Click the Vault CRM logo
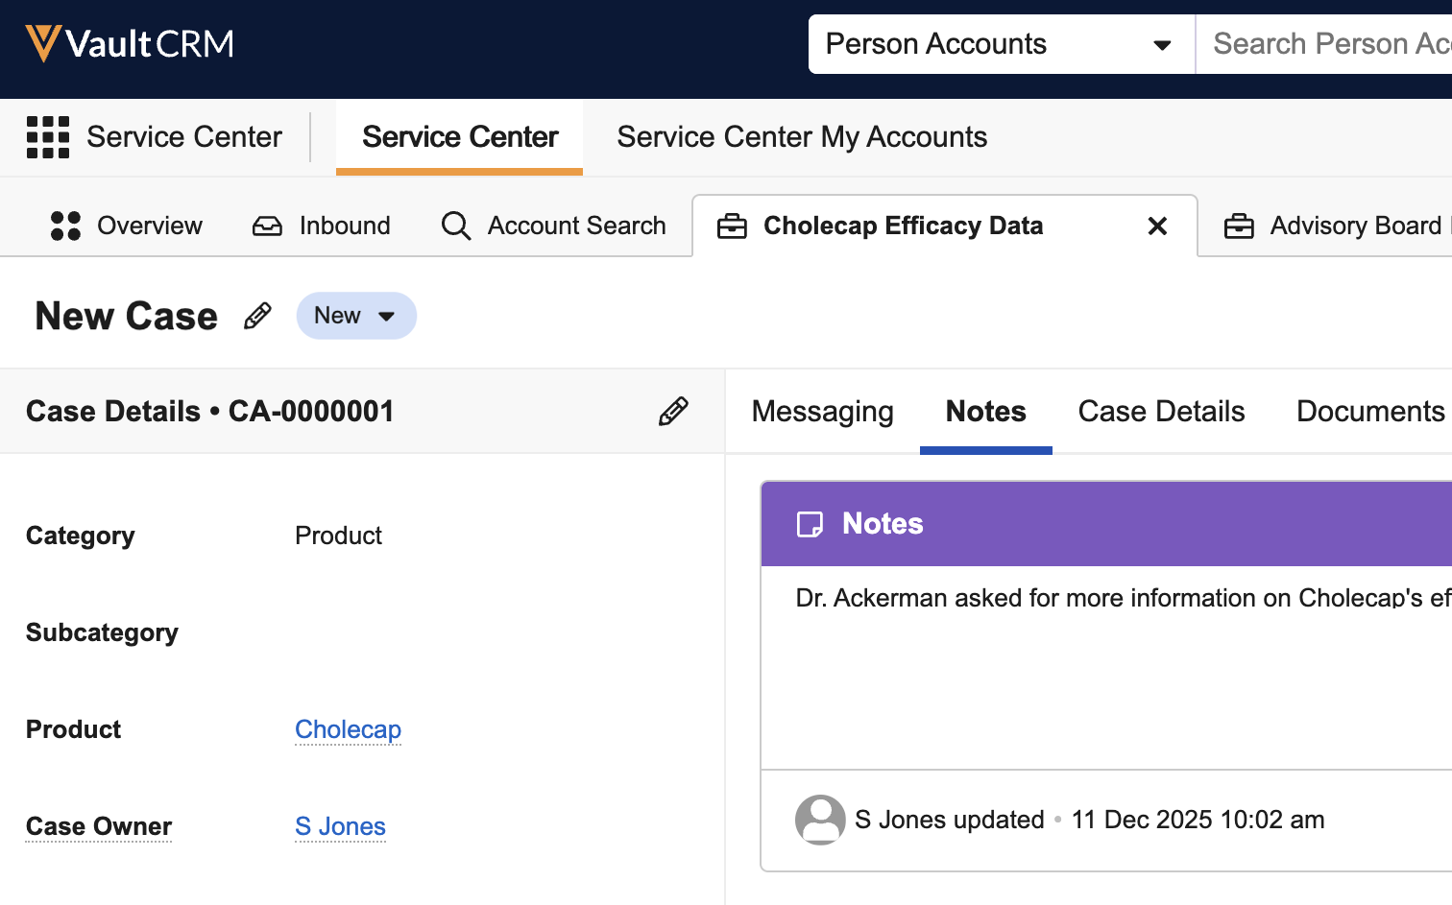 point(130,44)
